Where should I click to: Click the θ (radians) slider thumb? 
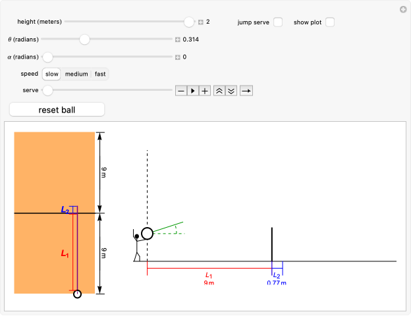pyautogui.click(x=84, y=39)
